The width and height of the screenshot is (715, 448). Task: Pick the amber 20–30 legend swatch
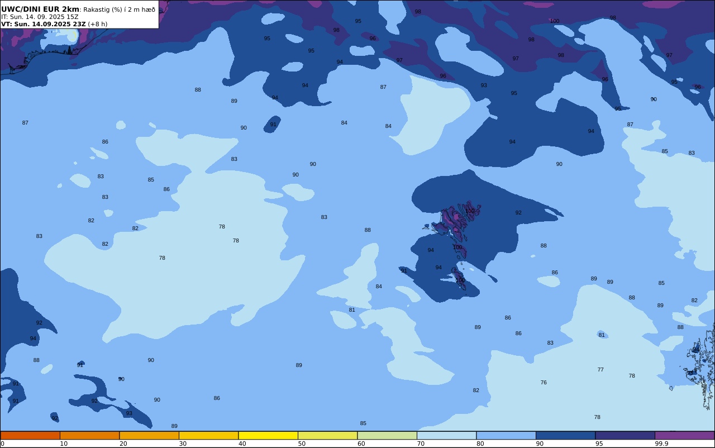click(149, 435)
